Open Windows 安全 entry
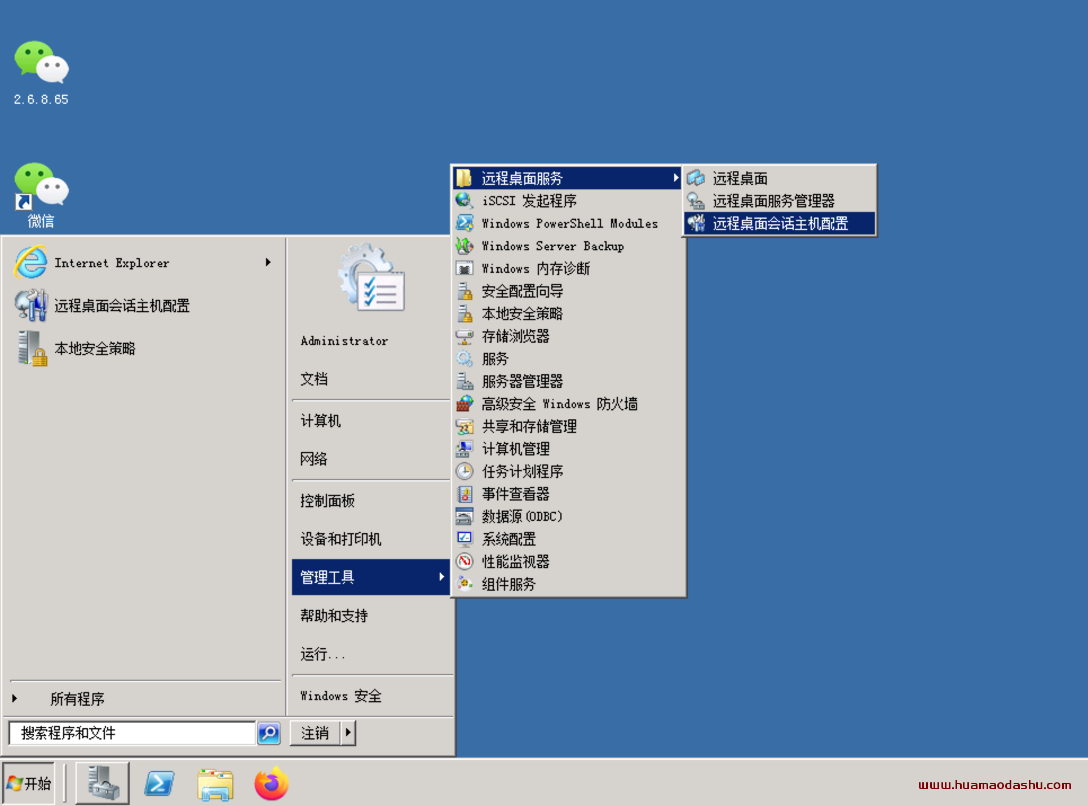The height and width of the screenshot is (806, 1088). tap(341, 696)
